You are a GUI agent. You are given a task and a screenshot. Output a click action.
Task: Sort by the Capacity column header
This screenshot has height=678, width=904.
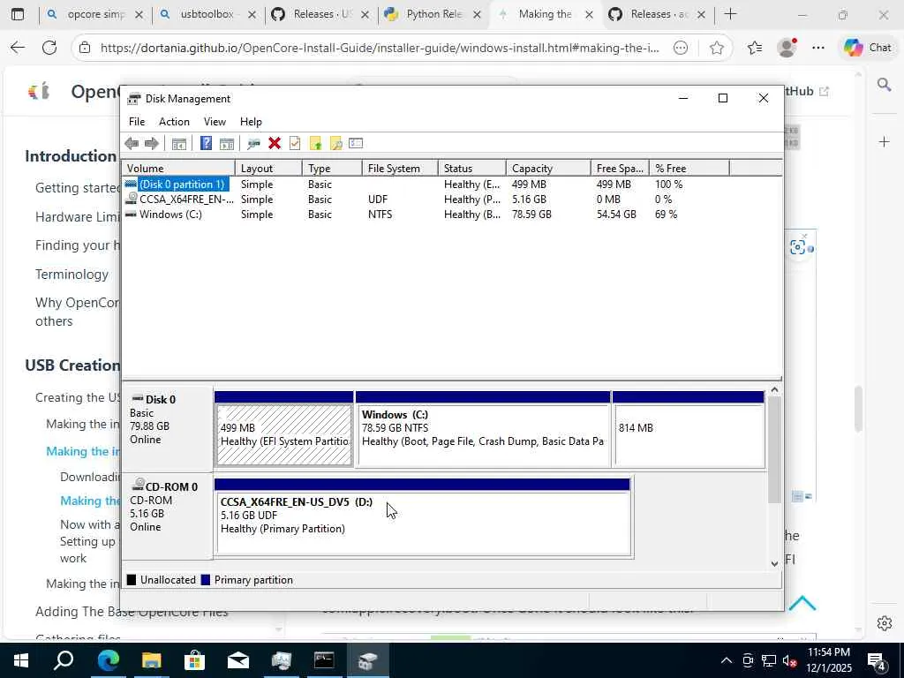tap(548, 169)
